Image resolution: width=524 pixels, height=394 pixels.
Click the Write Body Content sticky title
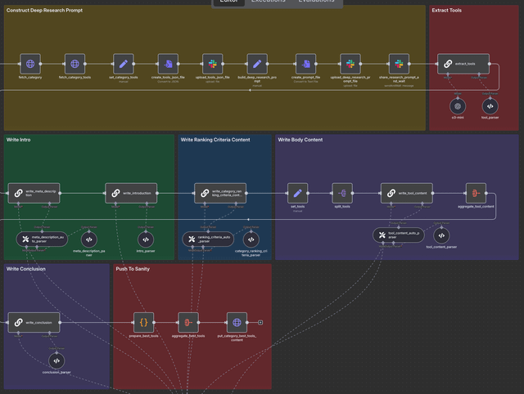point(300,140)
